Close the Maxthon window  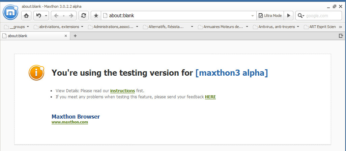pos(341,7)
